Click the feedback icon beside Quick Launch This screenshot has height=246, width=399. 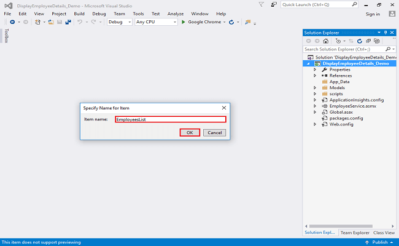pos(274,4)
